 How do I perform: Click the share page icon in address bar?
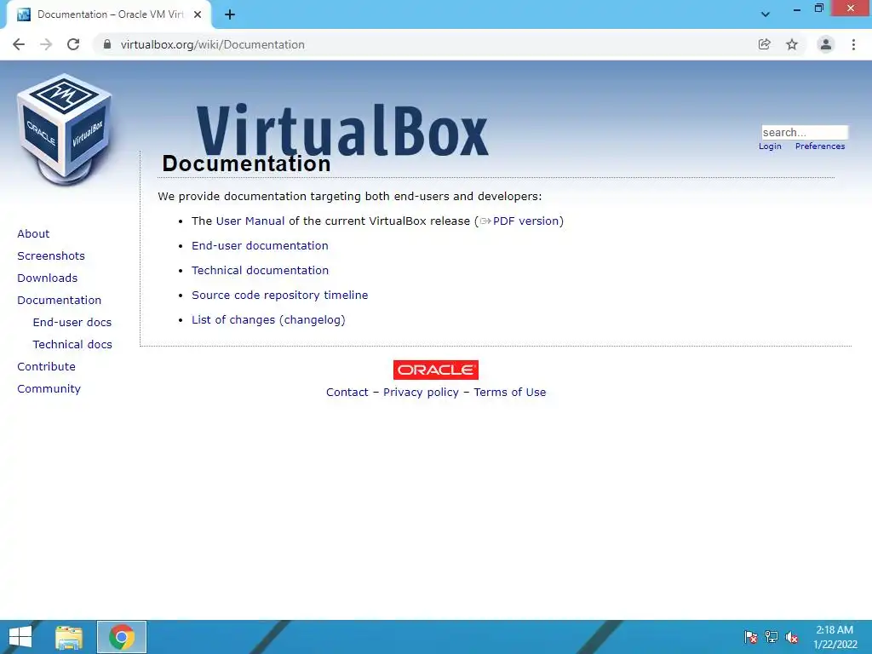pyautogui.click(x=765, y=44)
